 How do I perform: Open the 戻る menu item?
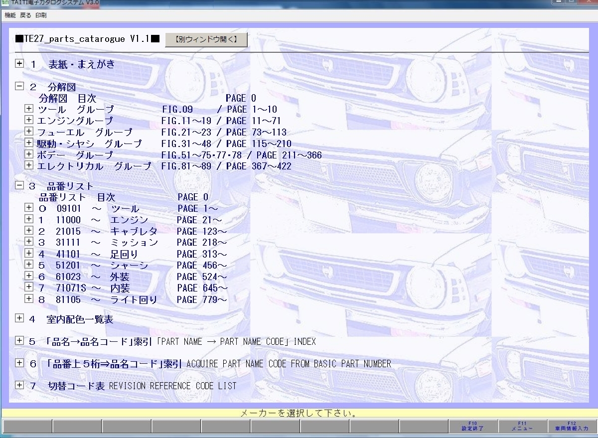[x=25, y=15]
